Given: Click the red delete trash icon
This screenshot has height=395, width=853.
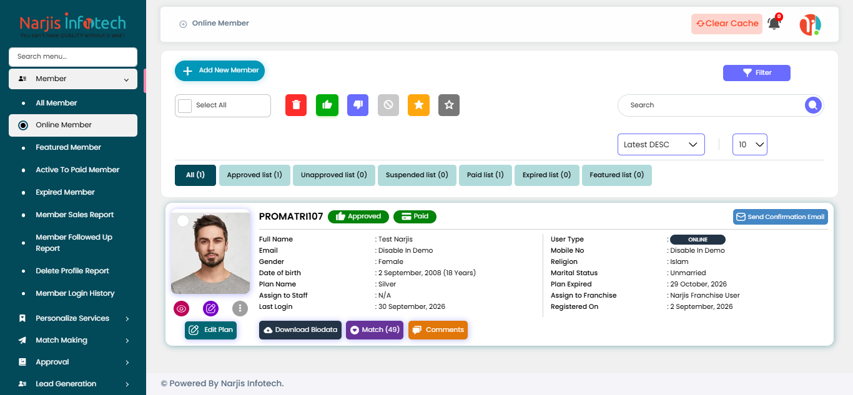Looking at the screenshot, I should [296, 105].
